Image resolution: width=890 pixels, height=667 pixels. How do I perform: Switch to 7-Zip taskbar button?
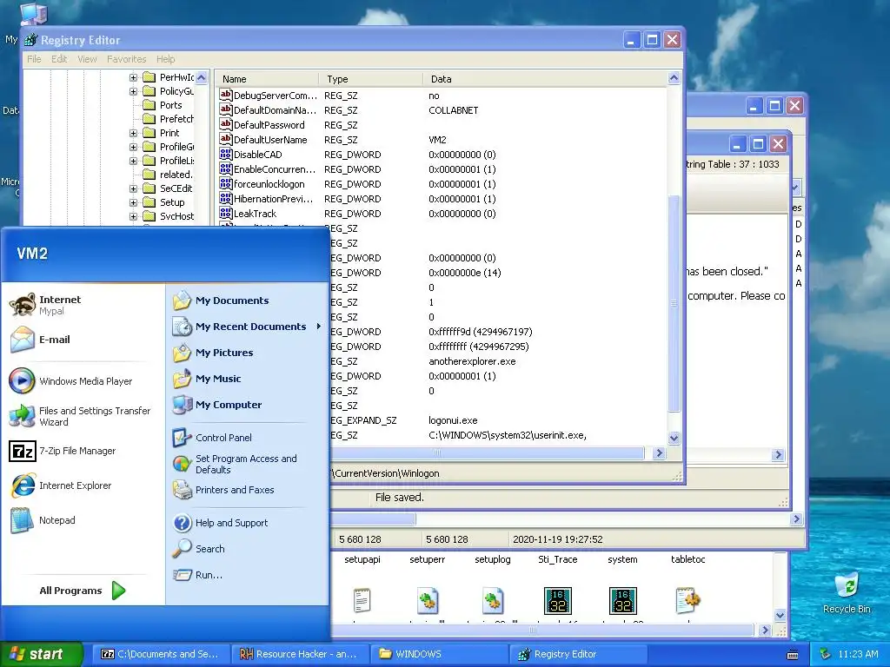point(161,654)
